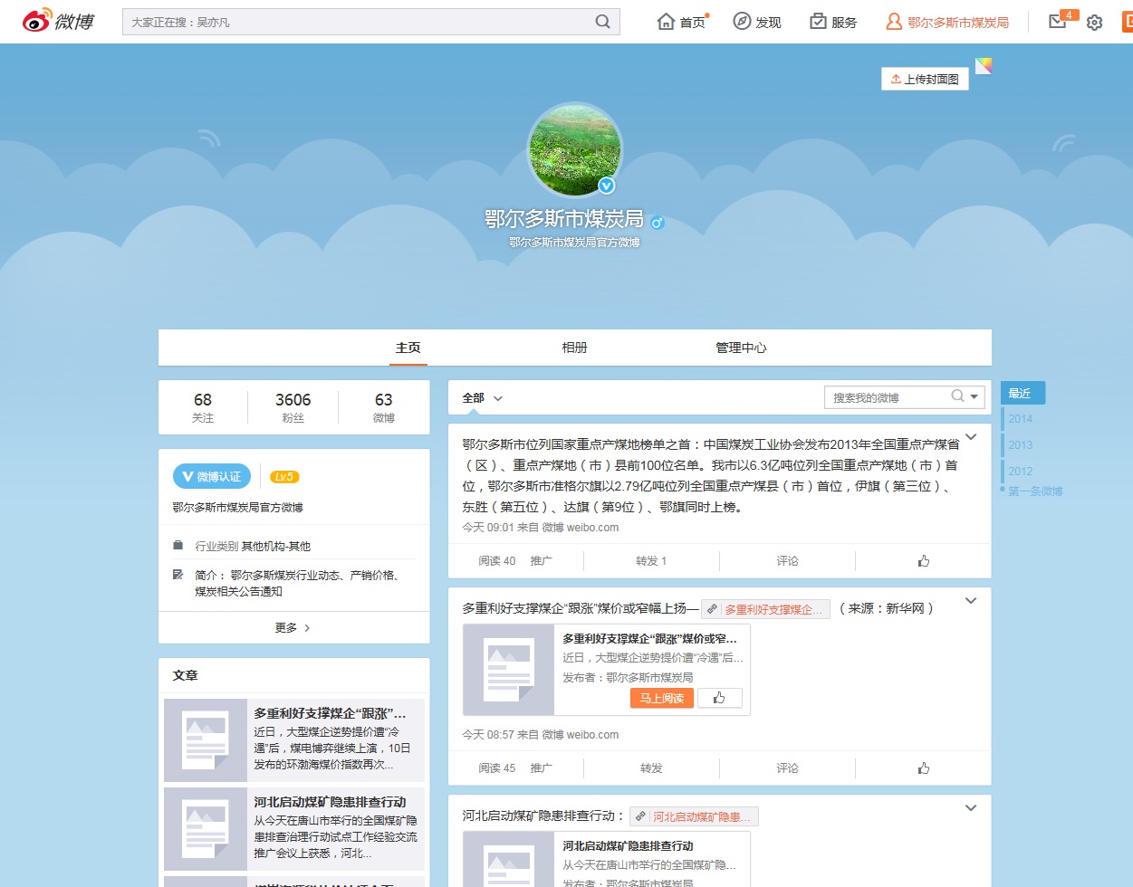
Task: Jump to 2014 in the timeline
Action: point(1021,419)
